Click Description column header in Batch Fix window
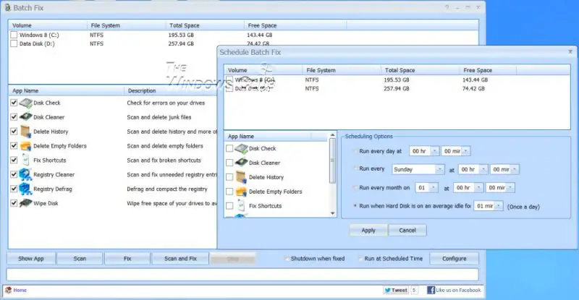Viewport: 579px width, 300px height. point(170,91)
